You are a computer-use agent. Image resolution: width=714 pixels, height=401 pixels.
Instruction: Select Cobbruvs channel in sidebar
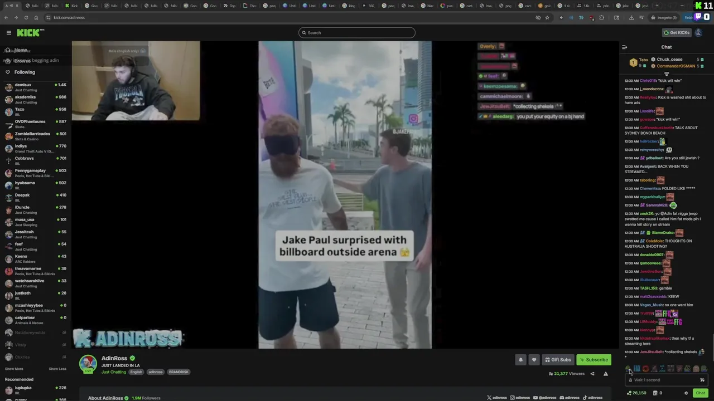coord(35,161)
